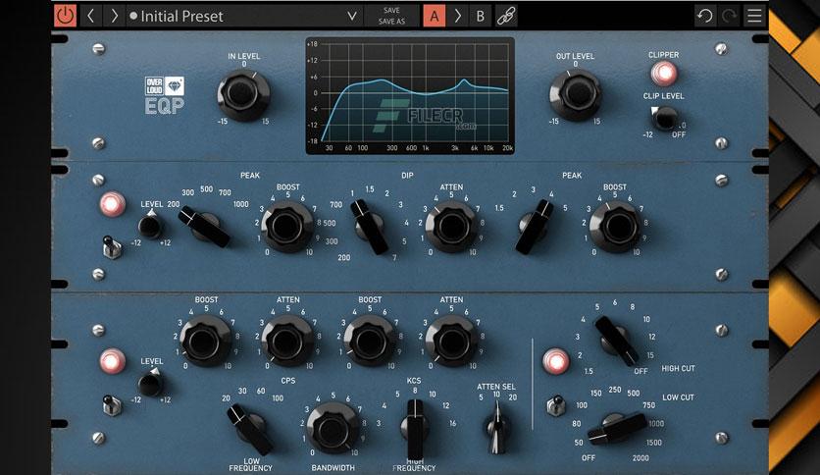This screenshot has height=475, width=820.
Task: Click the DIP ATTEN knob
Action: (x=451, y=227)
